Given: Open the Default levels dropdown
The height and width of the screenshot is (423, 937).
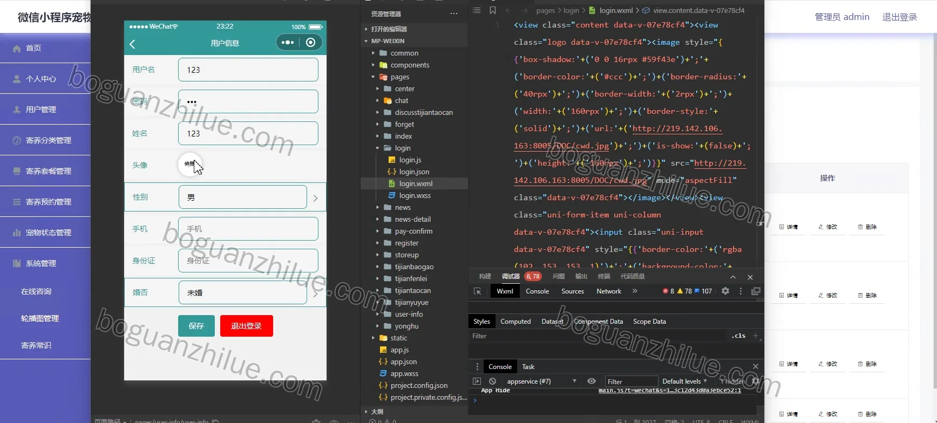Looking at the screenshot, I should click(684, 381).
